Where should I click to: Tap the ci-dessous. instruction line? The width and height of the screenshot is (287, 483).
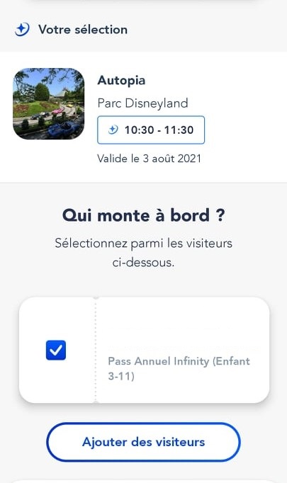pos(143,263)
